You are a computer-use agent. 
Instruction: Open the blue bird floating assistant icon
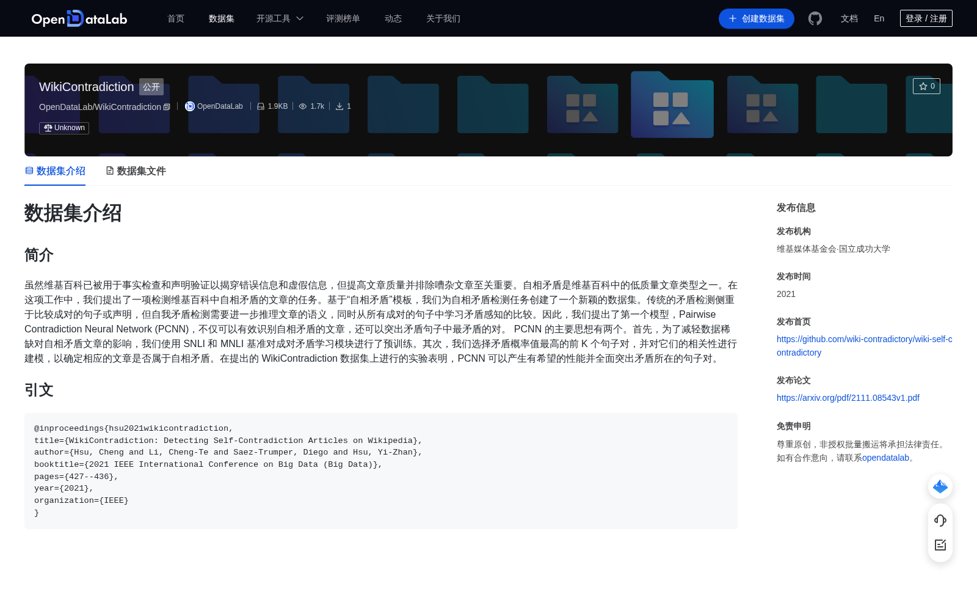pos(940,486)
